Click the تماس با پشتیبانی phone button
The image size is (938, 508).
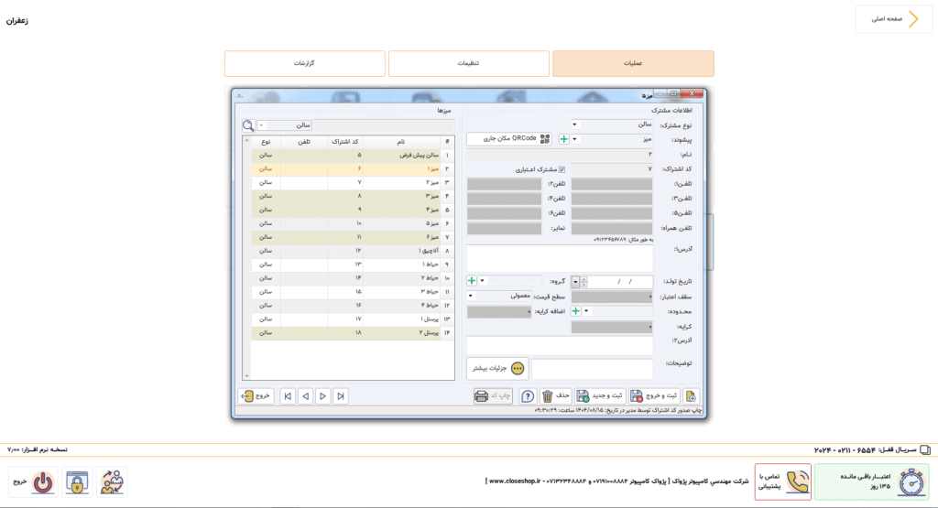[x=783, y=481]
